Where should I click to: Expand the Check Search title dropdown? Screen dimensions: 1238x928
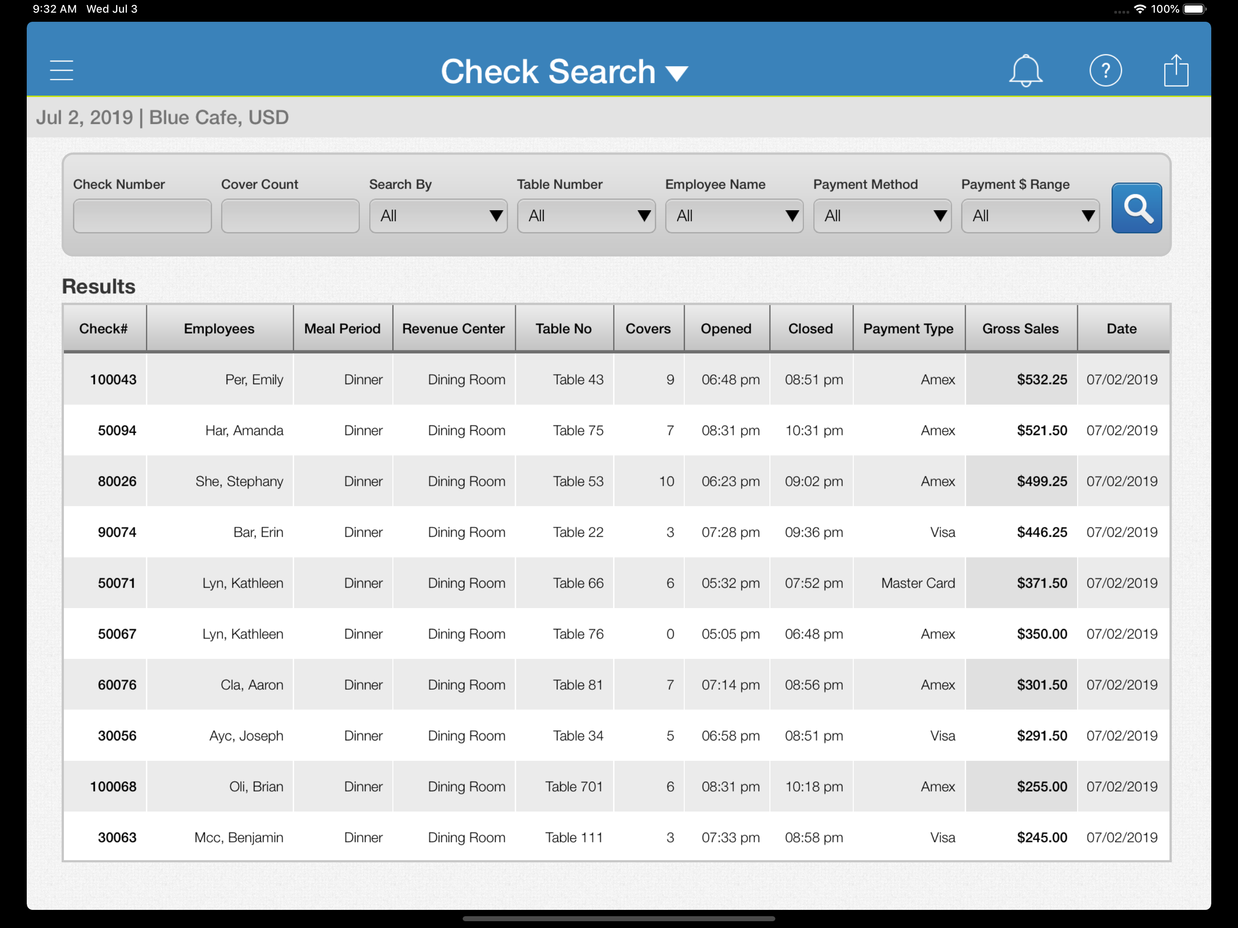coord(564,72)
